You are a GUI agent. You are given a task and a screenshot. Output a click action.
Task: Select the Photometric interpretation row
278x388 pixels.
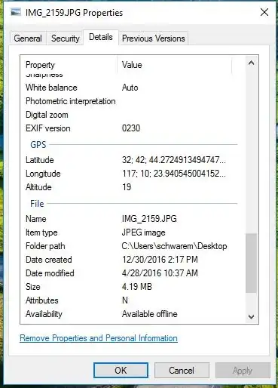pyautogui.click(x=71, y=101)
